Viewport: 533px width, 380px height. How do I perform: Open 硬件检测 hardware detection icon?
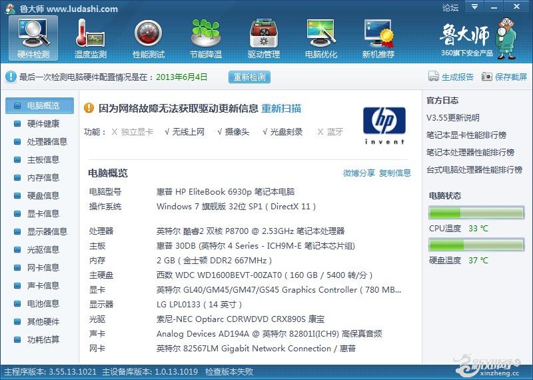33,38
